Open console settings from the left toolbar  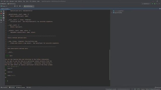(1, 20)
